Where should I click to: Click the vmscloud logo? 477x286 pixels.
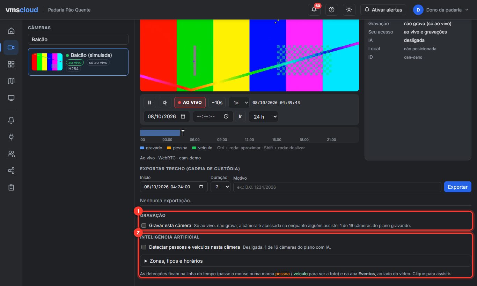[22, 10]
